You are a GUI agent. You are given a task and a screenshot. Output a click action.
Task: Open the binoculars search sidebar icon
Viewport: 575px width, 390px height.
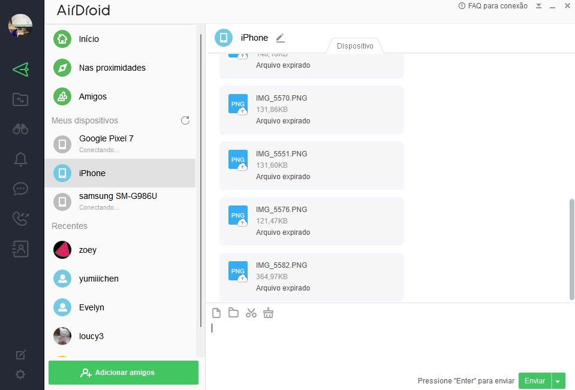coord(21,129)
